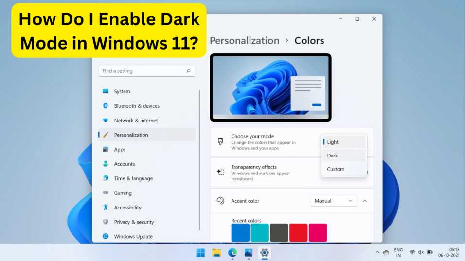Click the Settings gear on taskbar
Screen dimensions: 465x261
[x=265, y=253]
